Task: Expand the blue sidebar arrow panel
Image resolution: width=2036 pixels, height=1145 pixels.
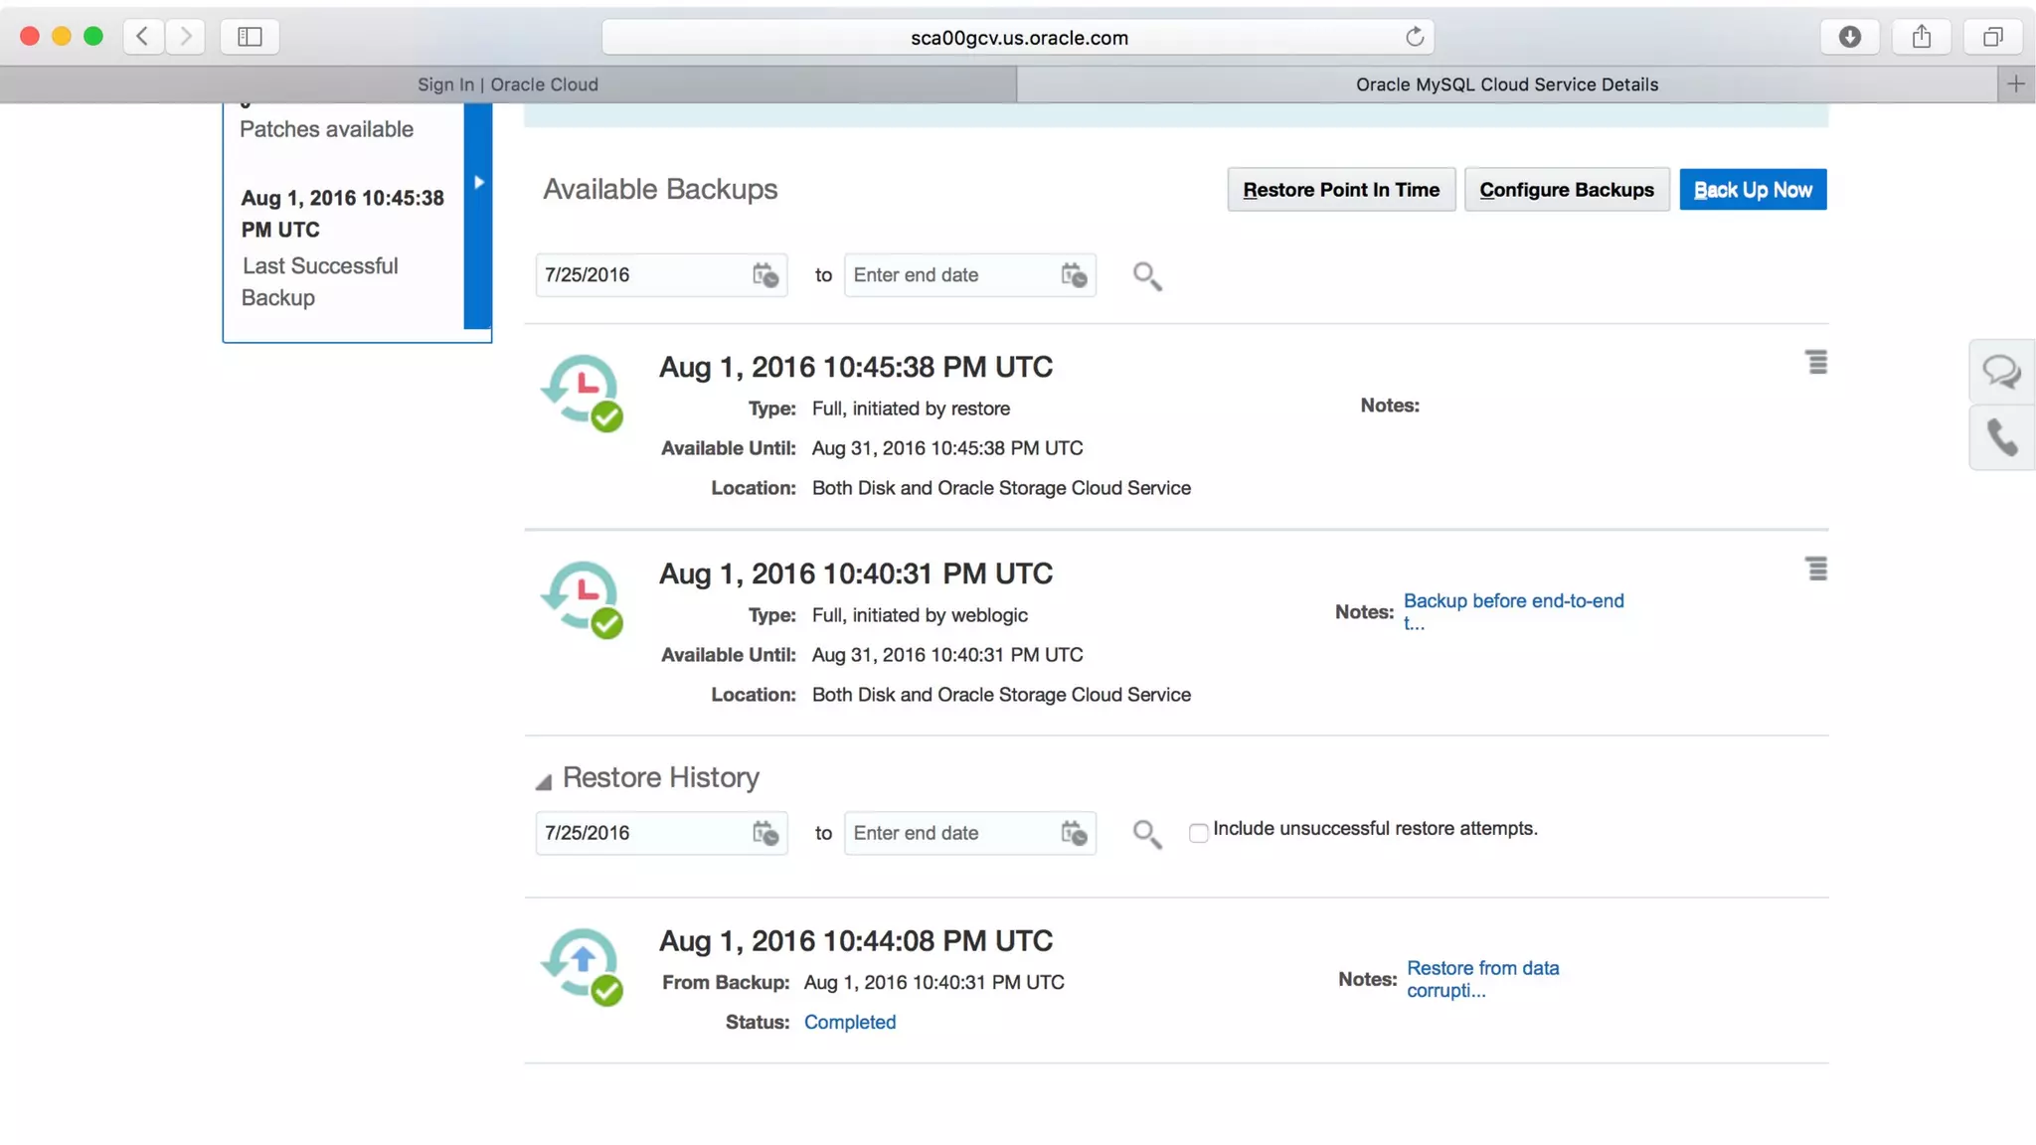Action: coord(478,183)
